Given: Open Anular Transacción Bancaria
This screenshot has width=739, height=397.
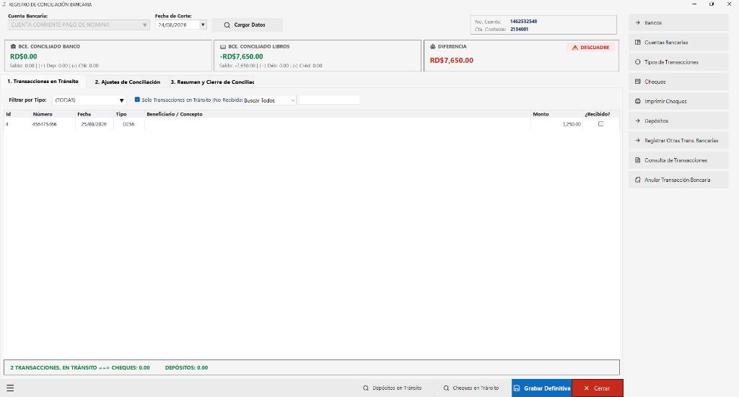Looking at the screenshot, I should [678, 180].
